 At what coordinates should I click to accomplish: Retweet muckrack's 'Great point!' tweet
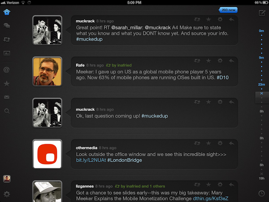tap(197, 19)
